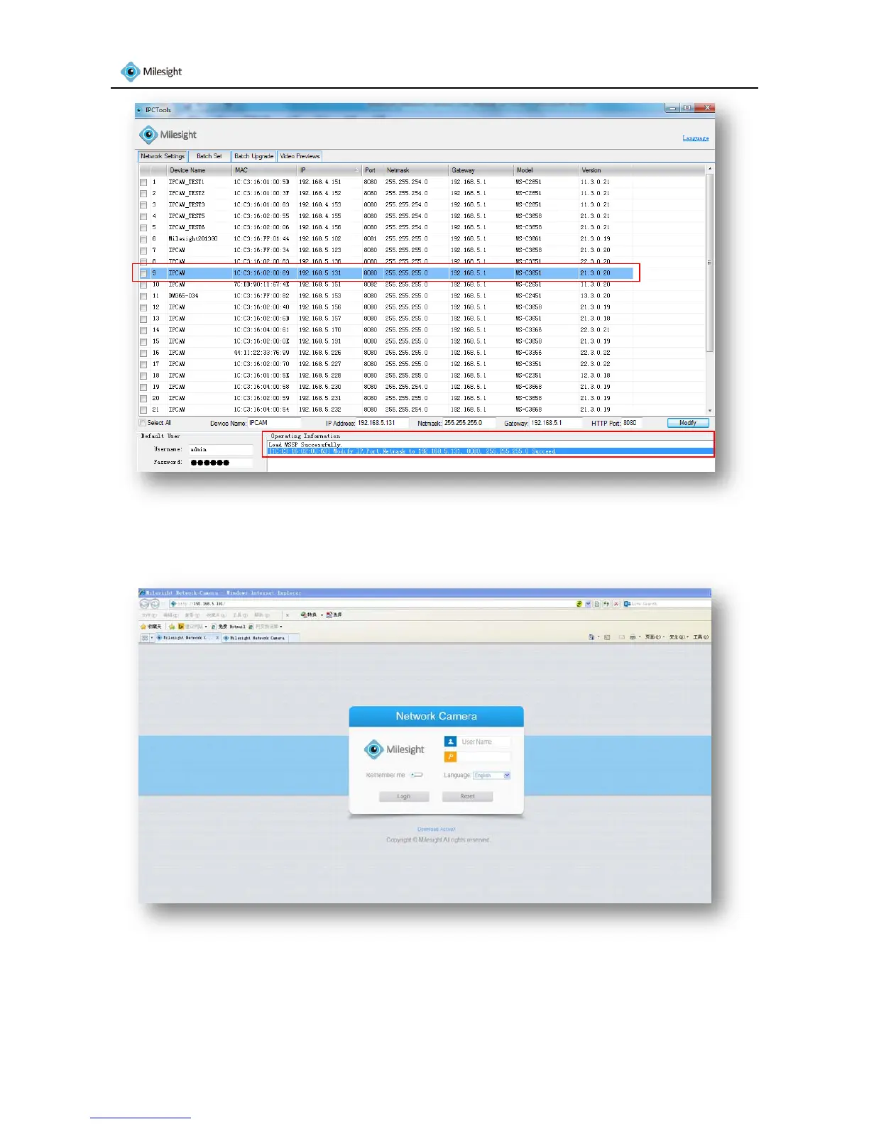869x1124 pixels.
Task: Click the Language link in IPCTools
Action: (x=695, y=138)
